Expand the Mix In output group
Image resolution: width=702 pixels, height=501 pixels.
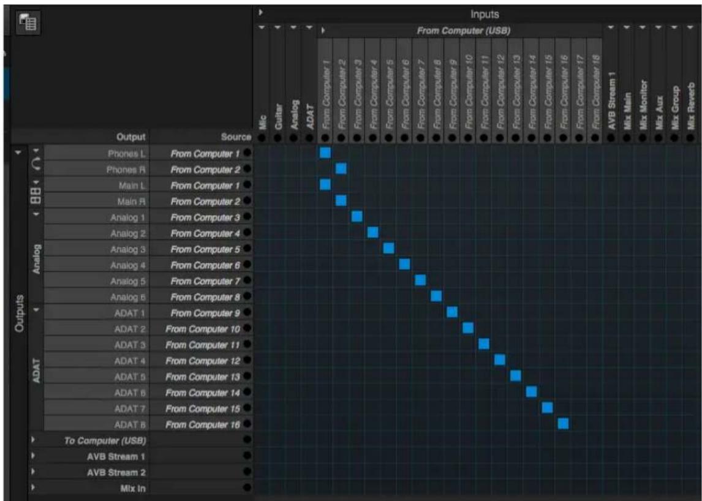click(x=32, y=488)
